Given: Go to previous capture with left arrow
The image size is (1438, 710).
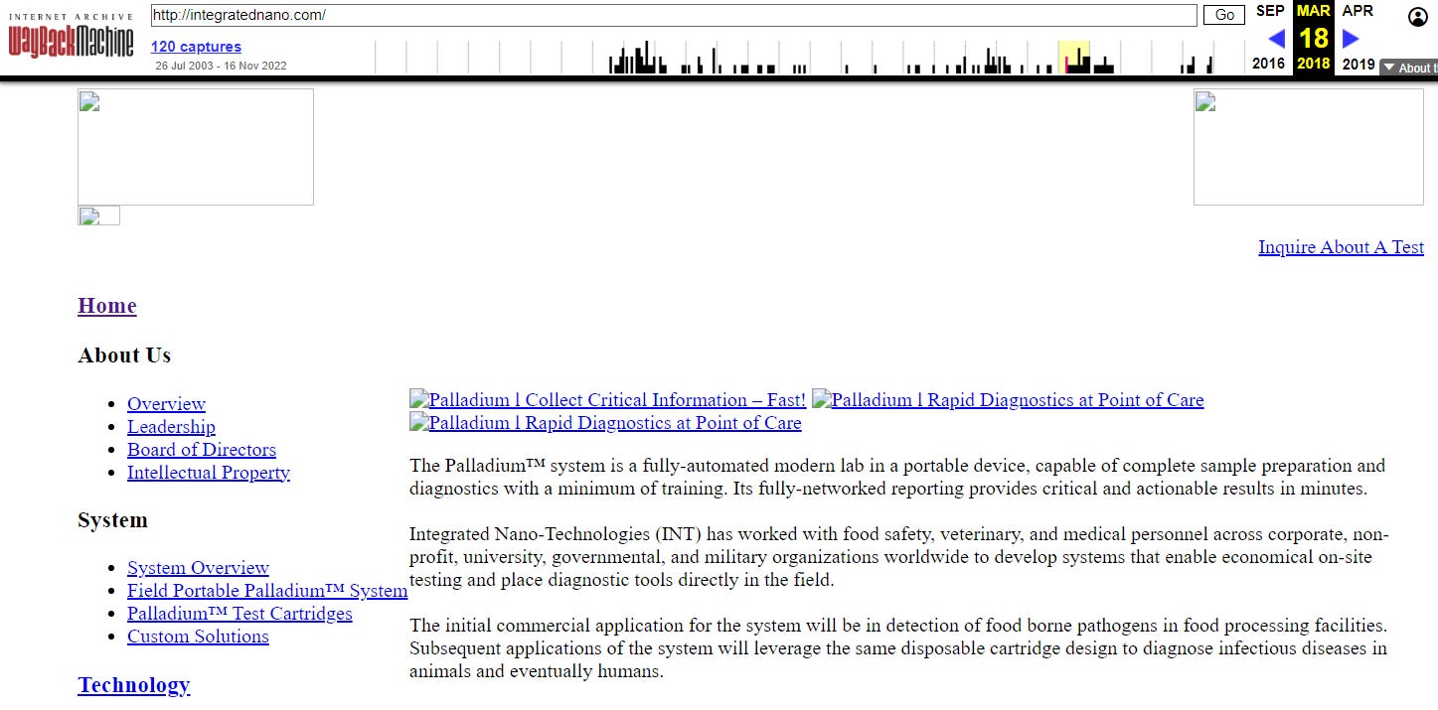Looking at the screenshot, I should (1277, 39).
